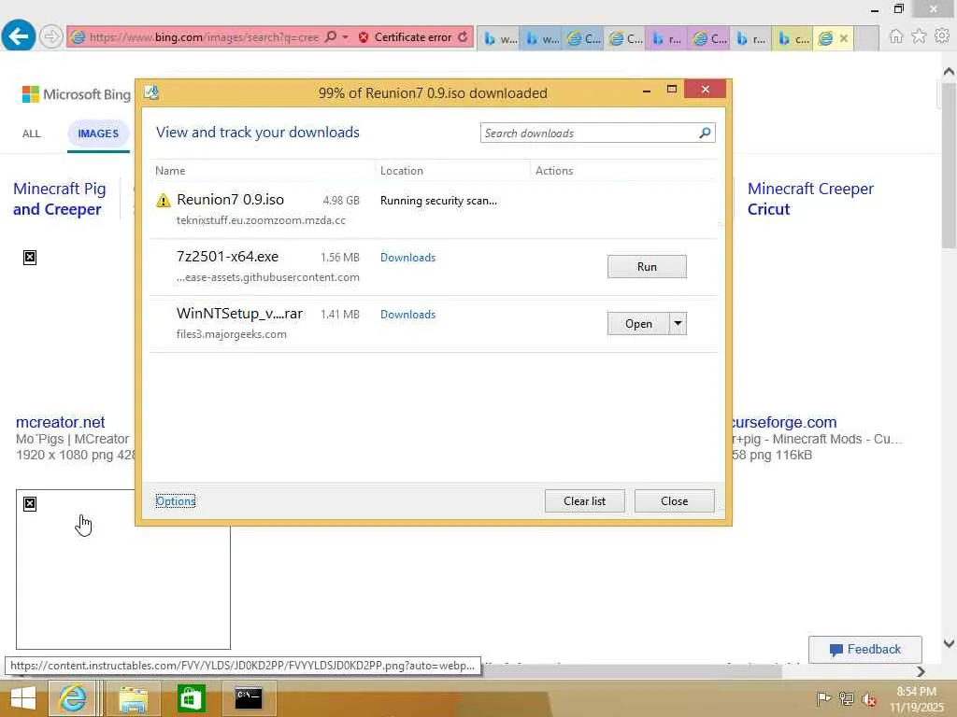Clear the downloads list
The width and height of the screenshot is (957, 717).
tap(585, 501)
